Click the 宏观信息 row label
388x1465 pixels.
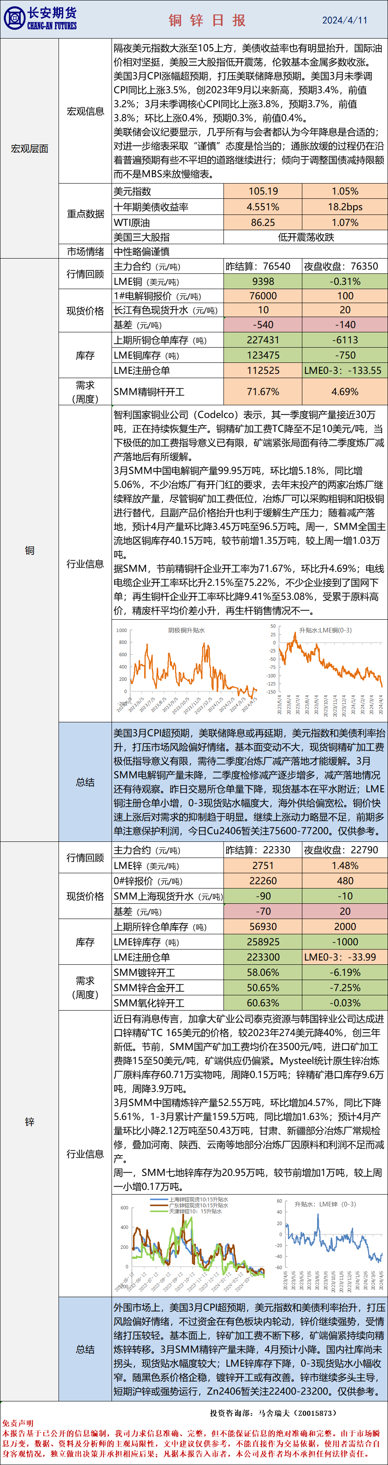85,111
